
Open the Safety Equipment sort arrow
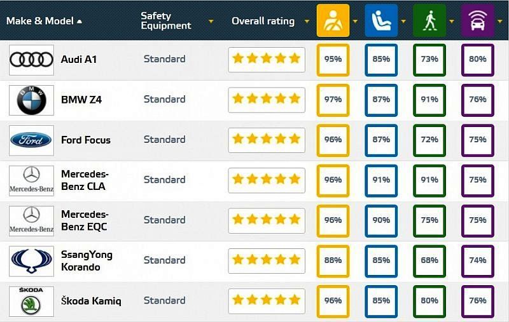pos(211,22)
